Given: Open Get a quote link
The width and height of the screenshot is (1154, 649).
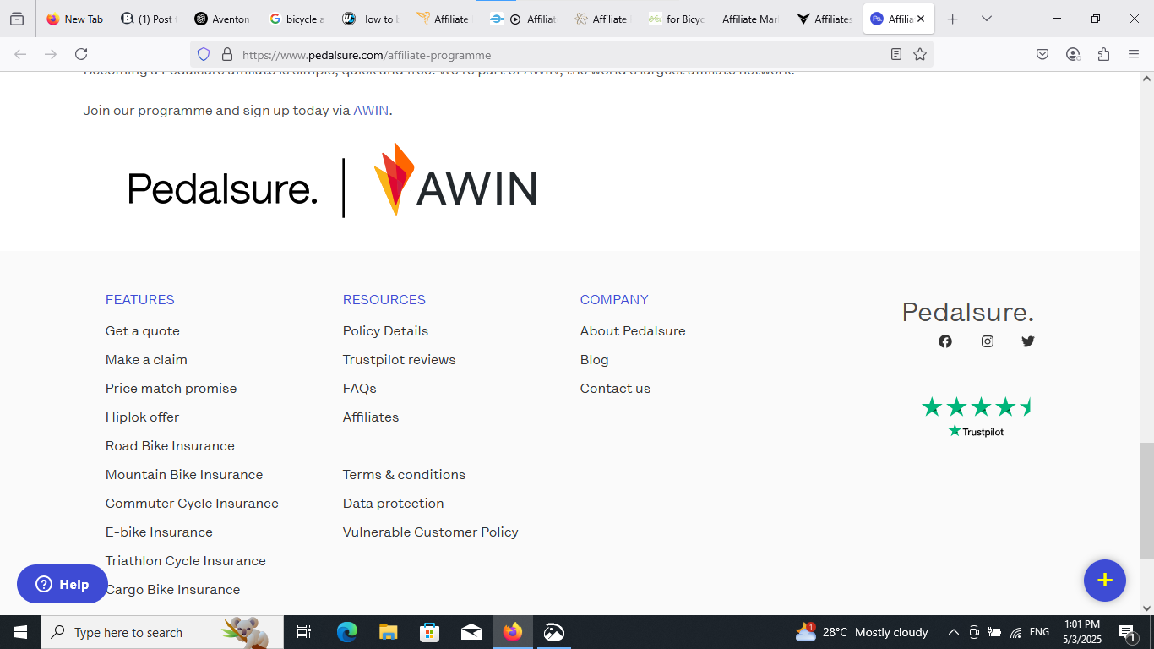Looking at the screenshot, I should pos(143,331).
